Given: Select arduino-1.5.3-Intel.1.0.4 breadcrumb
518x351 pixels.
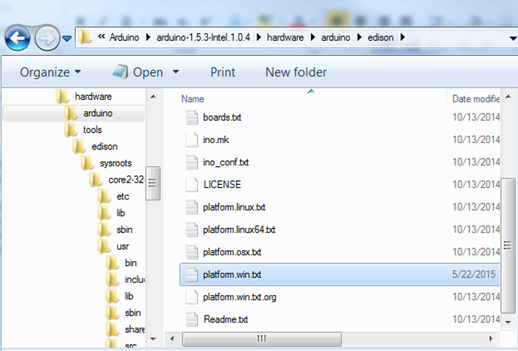Looking at the screenshot, I should tap(203, 37).
